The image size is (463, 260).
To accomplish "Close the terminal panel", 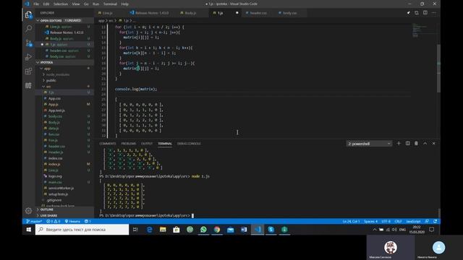I will click(434, 143).
